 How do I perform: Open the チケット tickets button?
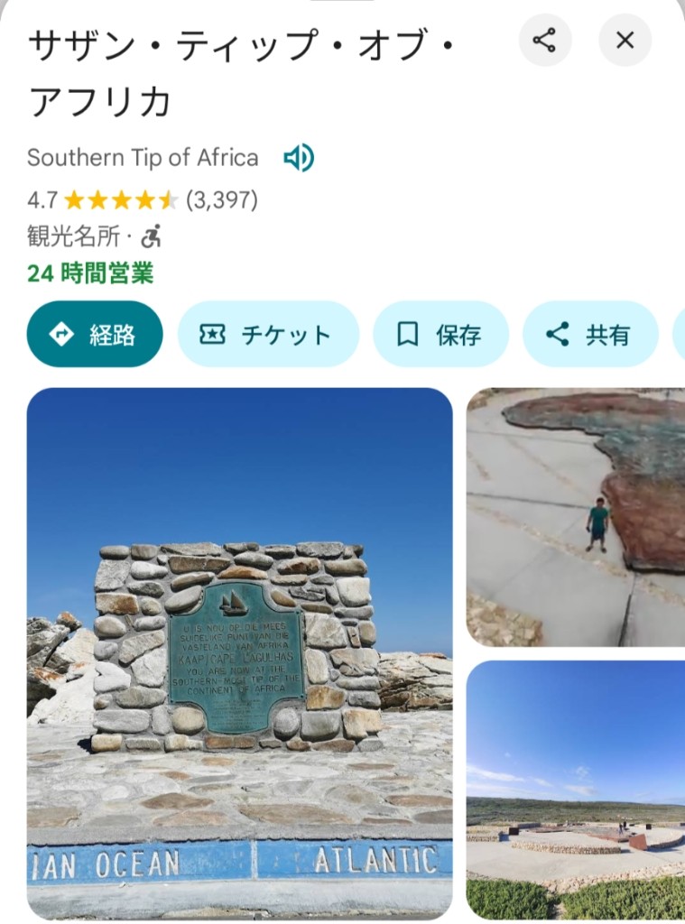268,334
